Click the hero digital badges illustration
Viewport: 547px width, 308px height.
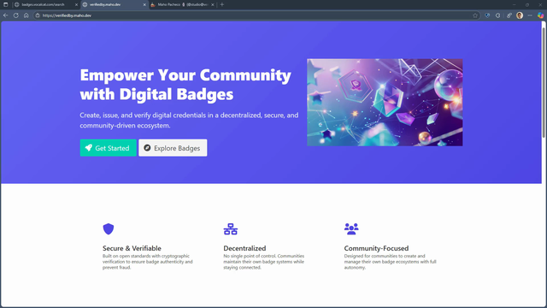(x=385, y=103)
